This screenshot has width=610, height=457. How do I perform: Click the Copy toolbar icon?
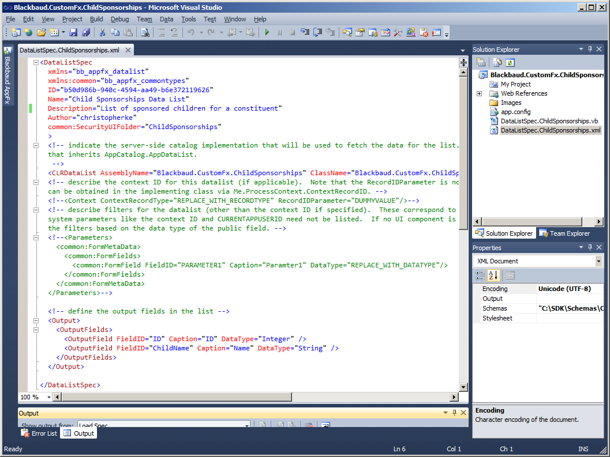tap(115, 32)
